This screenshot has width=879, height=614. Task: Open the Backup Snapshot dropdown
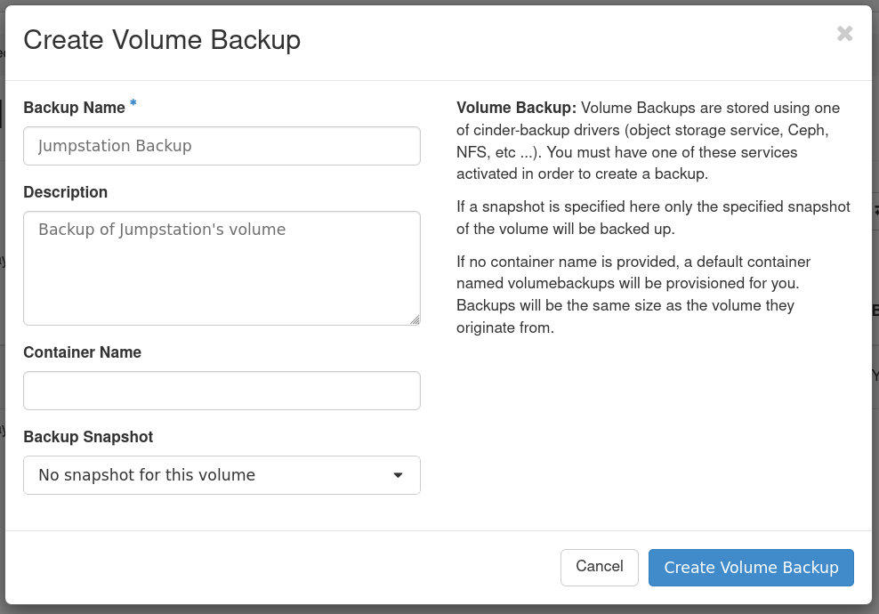point(222,475)
